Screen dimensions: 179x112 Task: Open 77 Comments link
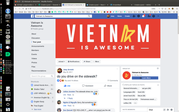click(112, 81)
